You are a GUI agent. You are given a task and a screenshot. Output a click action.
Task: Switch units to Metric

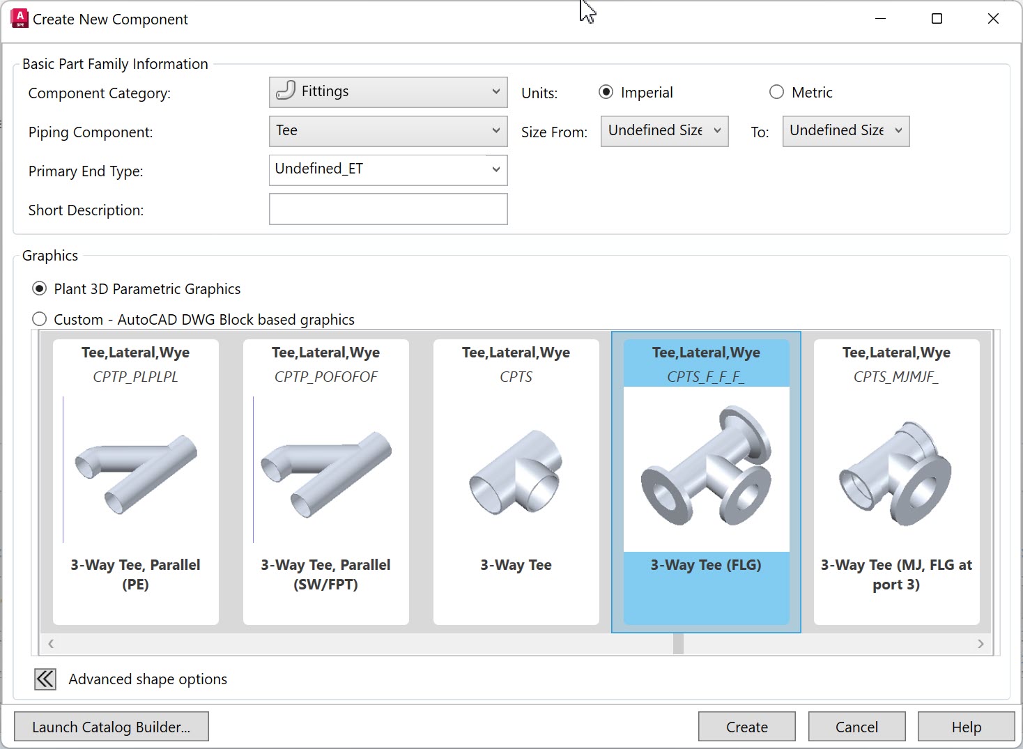coord(776,92)
